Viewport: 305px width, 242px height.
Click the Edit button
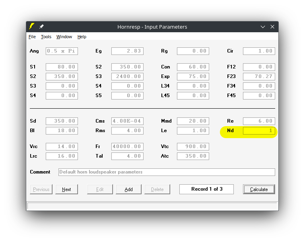[x=100, y=189]
